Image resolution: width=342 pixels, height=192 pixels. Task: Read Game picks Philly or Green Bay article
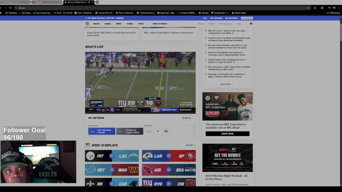[111, 34]
